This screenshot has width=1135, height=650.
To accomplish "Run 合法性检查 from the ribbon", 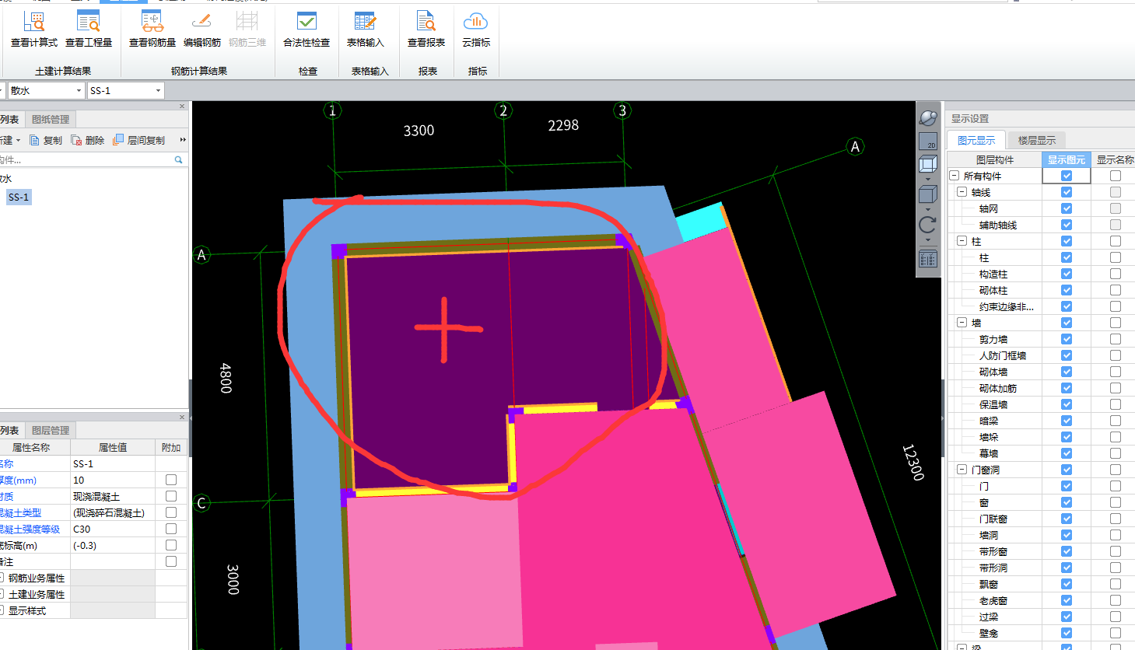I will pyautogui.click(x=307, y=30).
